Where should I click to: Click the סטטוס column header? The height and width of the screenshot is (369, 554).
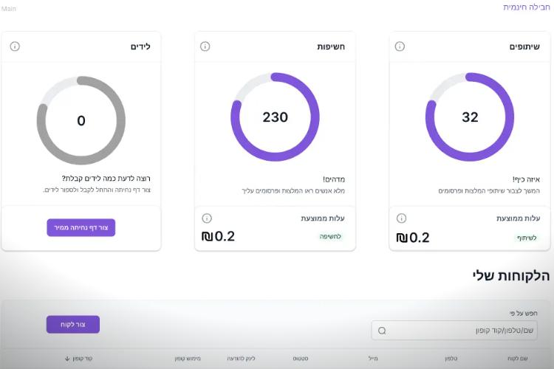[x=301, y=359]
